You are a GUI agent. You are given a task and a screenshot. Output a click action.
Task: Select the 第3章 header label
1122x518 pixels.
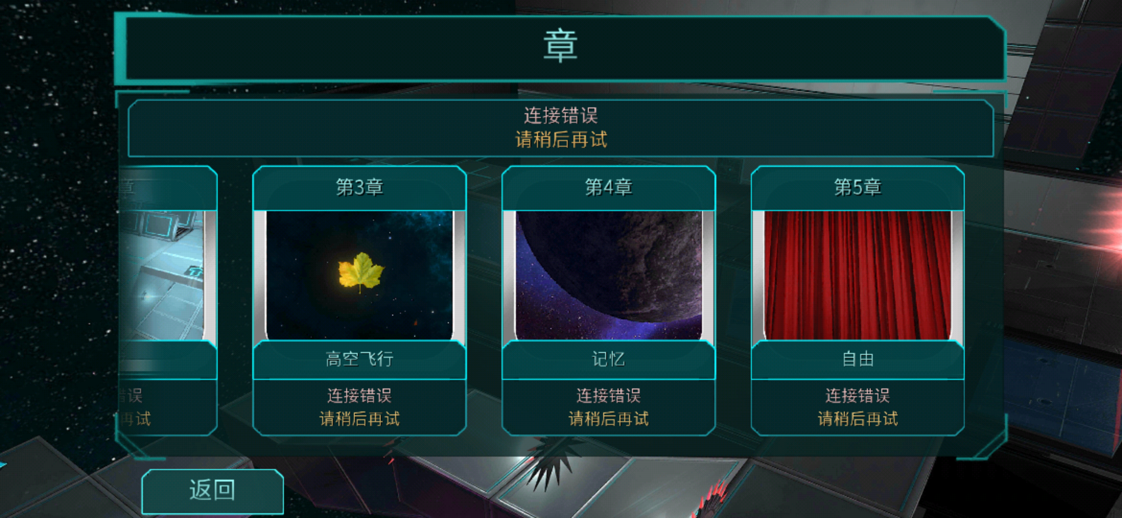click(360, 188)
